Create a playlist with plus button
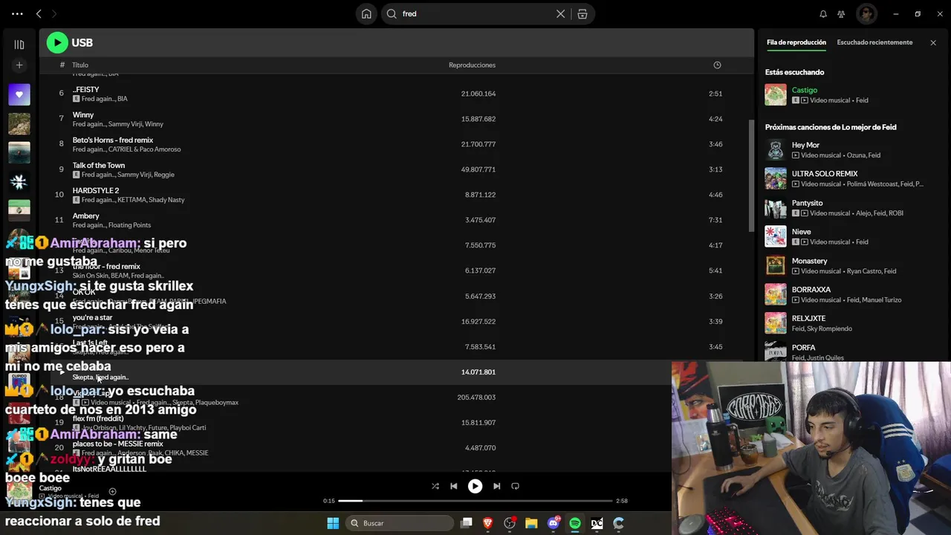951x535 pixels. tap(19, 65)
